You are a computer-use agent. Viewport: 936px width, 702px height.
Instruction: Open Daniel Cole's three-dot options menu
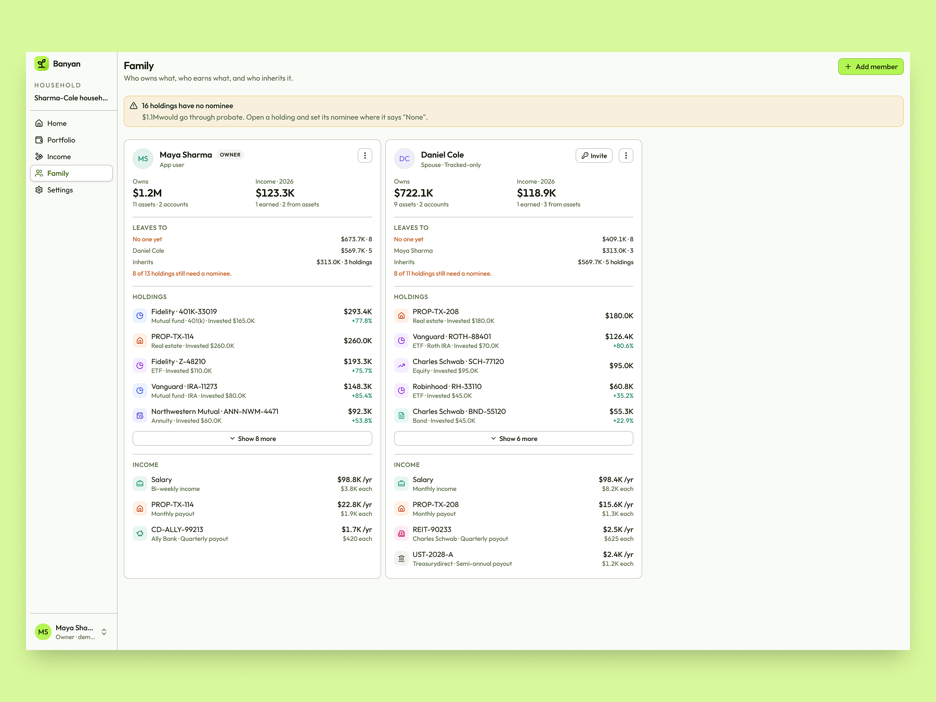point(626,155)
